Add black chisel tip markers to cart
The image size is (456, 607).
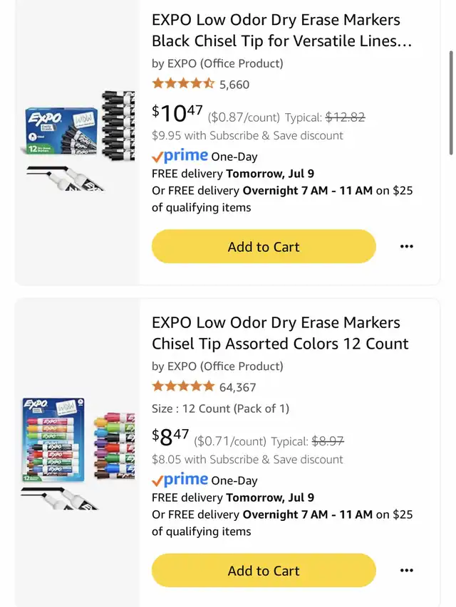(264, 247)
